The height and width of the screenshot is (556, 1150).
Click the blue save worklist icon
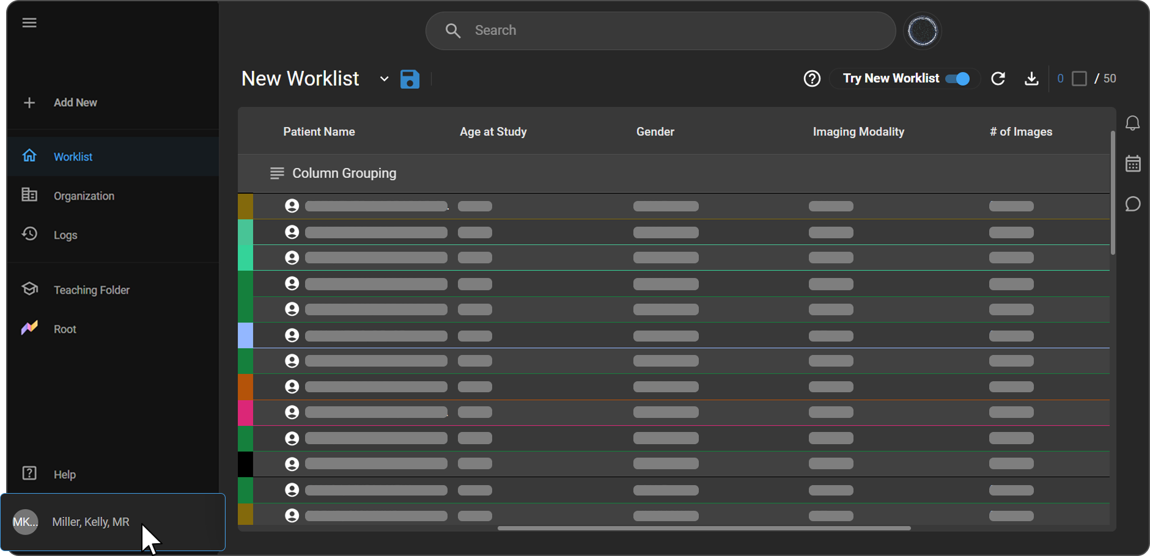(x=410, y=79)
